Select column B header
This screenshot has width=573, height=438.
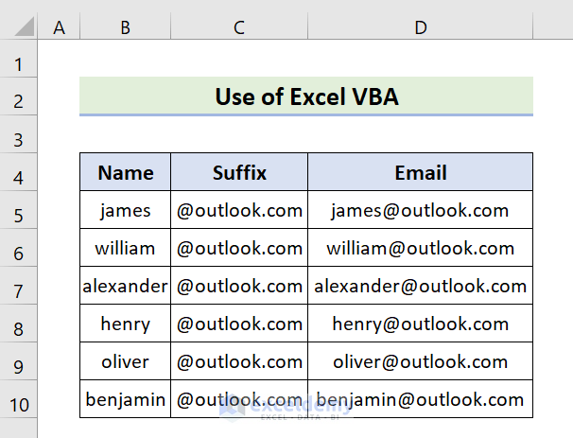[125, 29]
